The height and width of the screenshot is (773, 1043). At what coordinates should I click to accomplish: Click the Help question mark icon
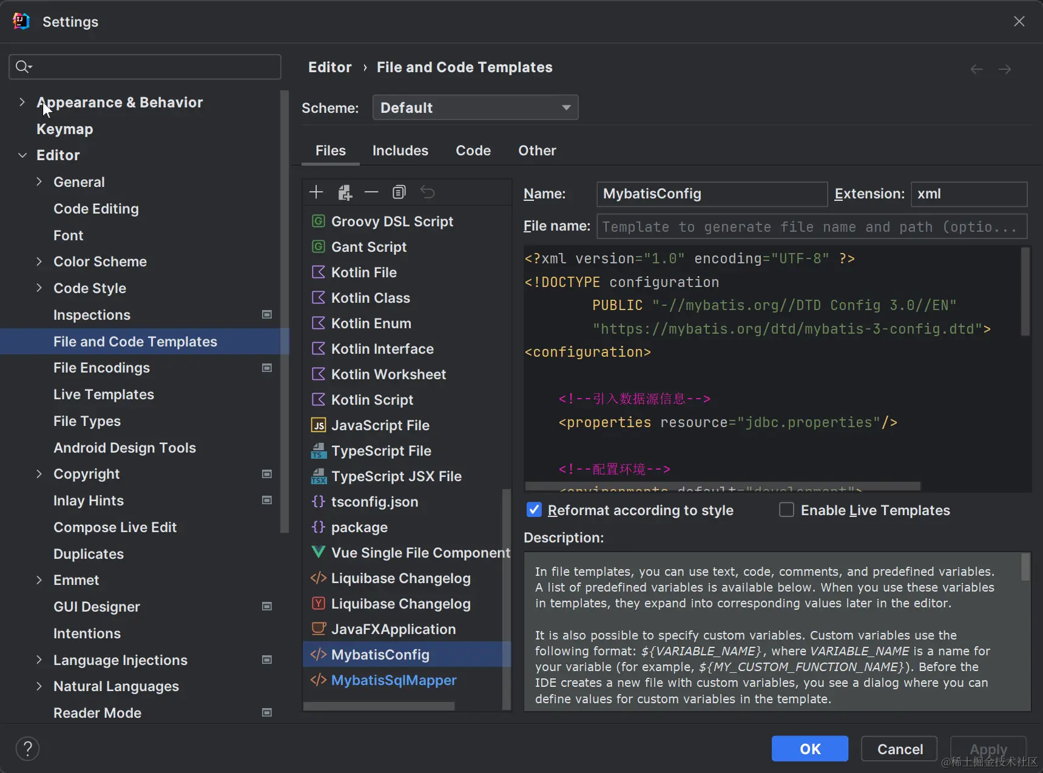pyautogui.click(x=27, y=748)
